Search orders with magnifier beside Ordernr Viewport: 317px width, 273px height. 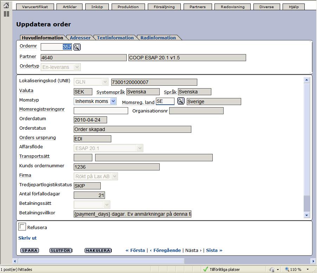77,47
